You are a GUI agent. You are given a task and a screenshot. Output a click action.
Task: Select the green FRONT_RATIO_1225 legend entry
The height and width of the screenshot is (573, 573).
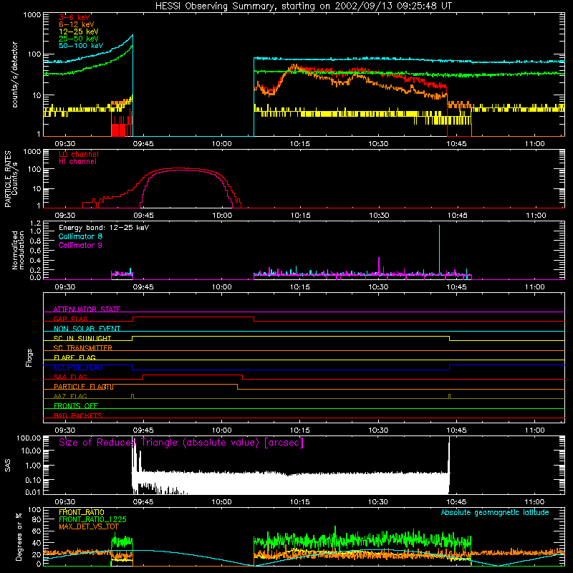[x=92, y=519]
